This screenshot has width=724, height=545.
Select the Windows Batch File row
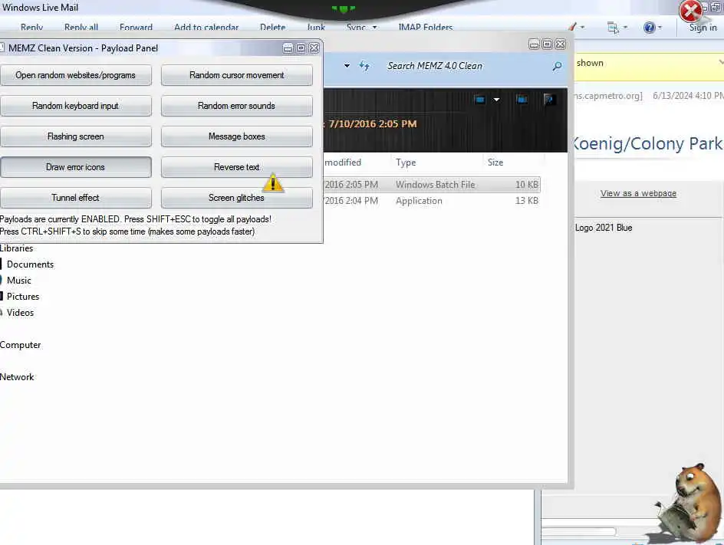point(432,185)
